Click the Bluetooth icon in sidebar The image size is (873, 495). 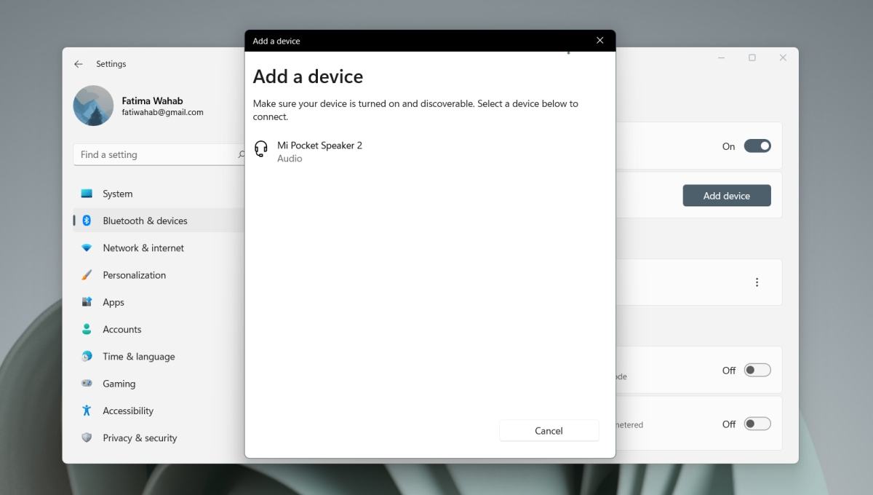87,221
